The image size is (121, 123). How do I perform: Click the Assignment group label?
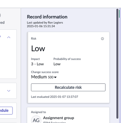click(59, 118)
